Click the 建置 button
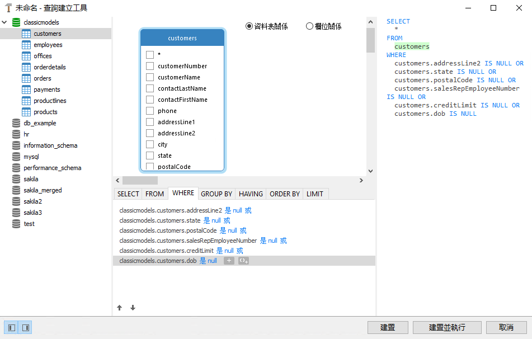The height and width of the screenshot is (339, 532). point(388,327)
